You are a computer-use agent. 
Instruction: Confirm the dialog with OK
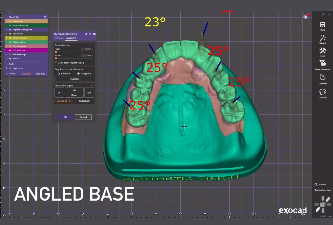[x=65, y=117]
